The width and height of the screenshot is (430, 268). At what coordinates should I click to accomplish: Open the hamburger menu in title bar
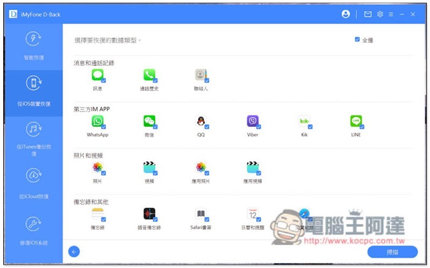(391, 15)
